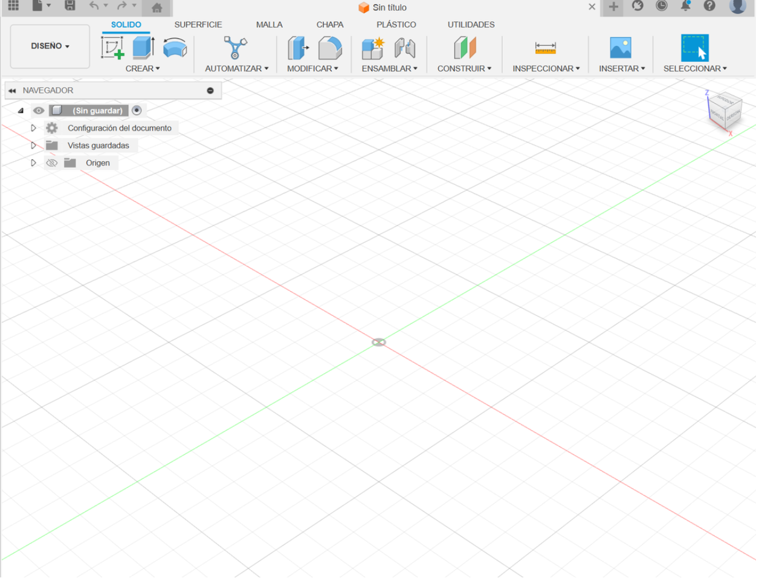762x578 pixels.
Task: Activate the Select window tool
Action: (695, 48)
